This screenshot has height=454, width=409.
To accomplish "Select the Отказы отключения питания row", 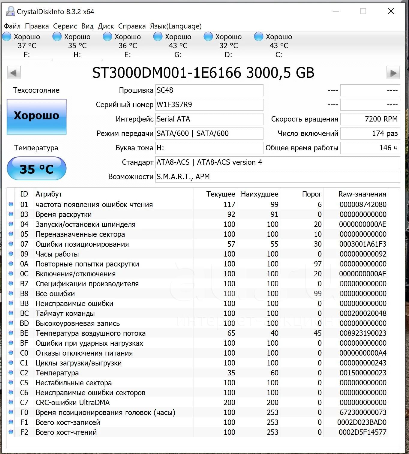I will (197, 353).
